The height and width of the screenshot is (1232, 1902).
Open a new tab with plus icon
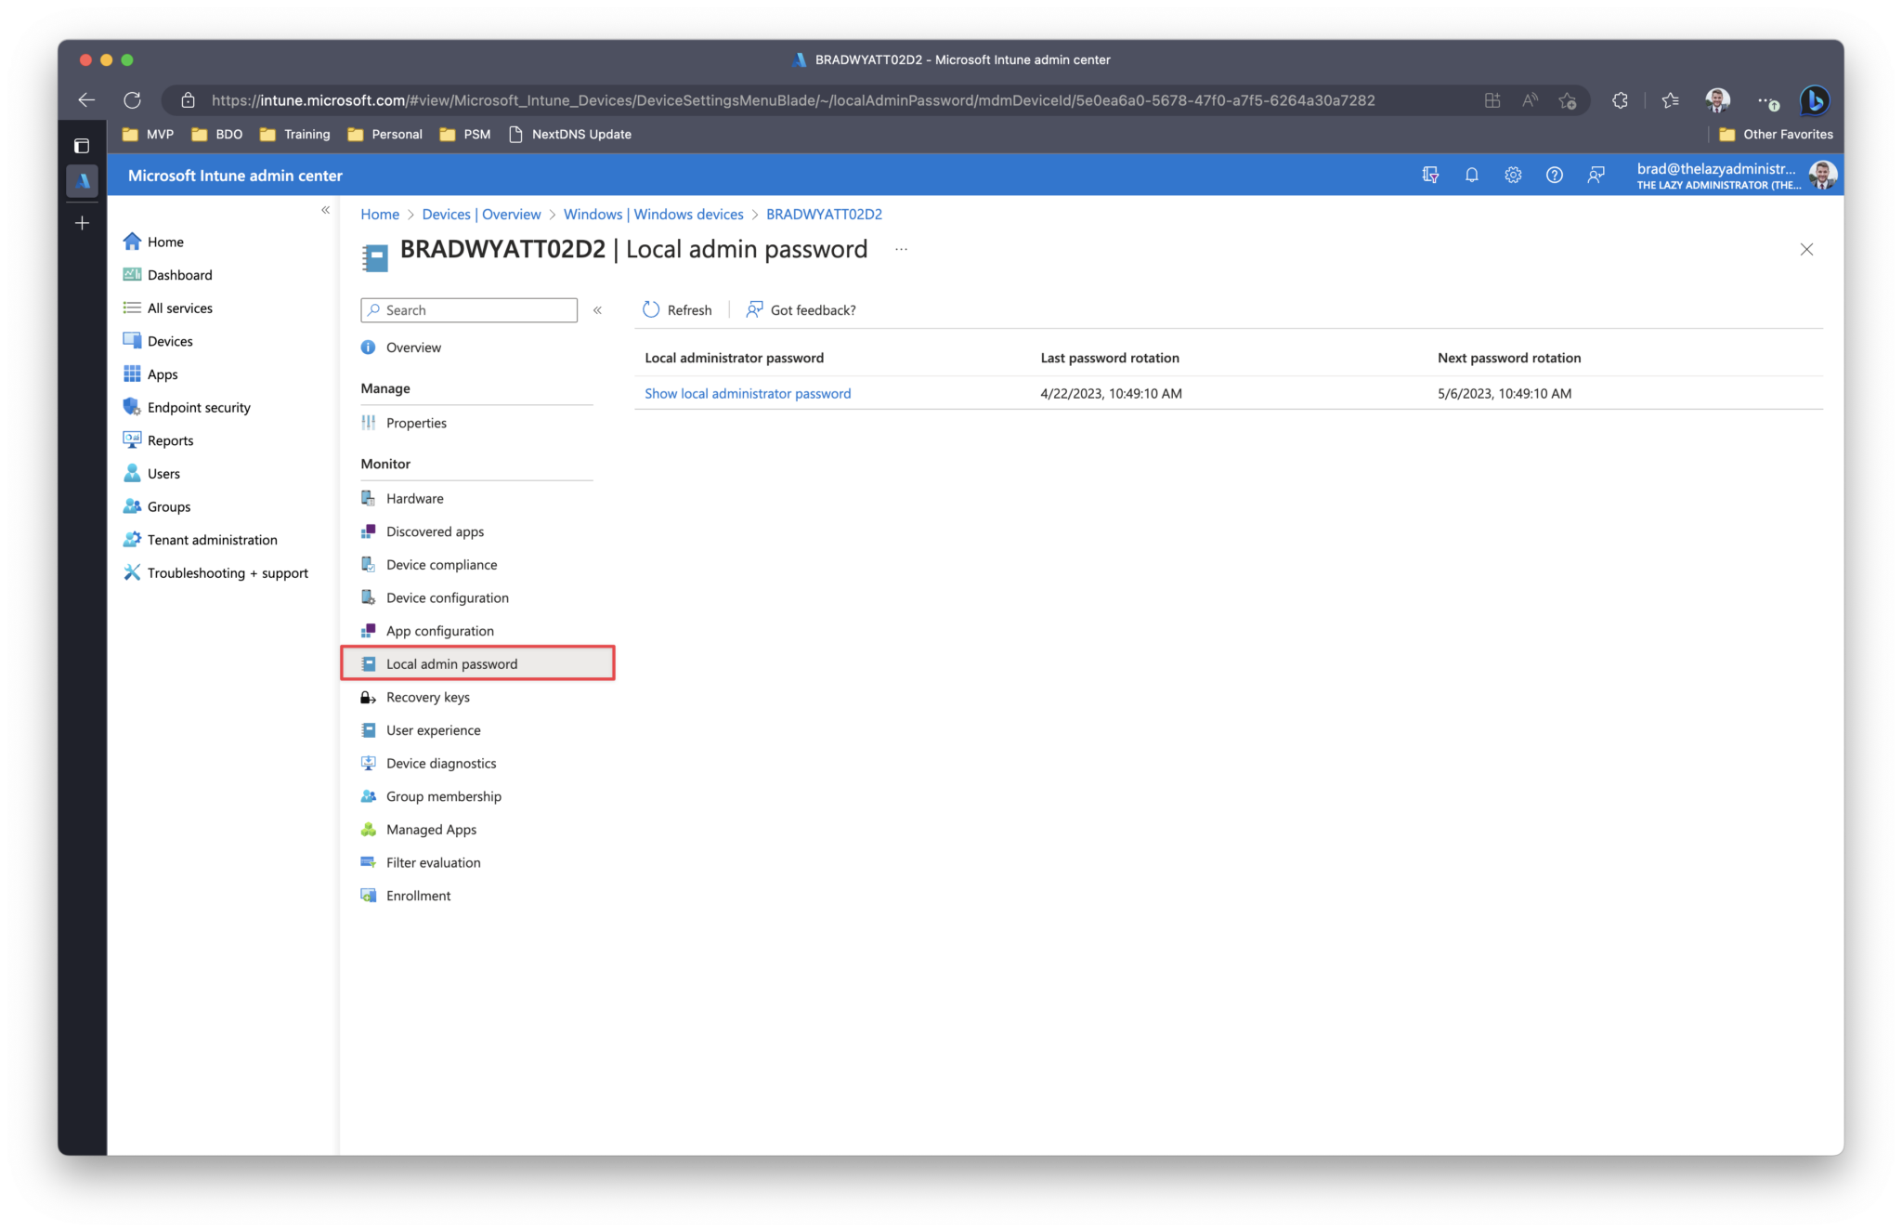point(82,223)
